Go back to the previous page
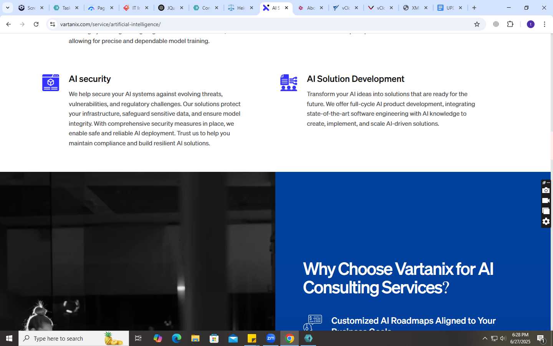 pyautogui.click(x=8, y=24)
